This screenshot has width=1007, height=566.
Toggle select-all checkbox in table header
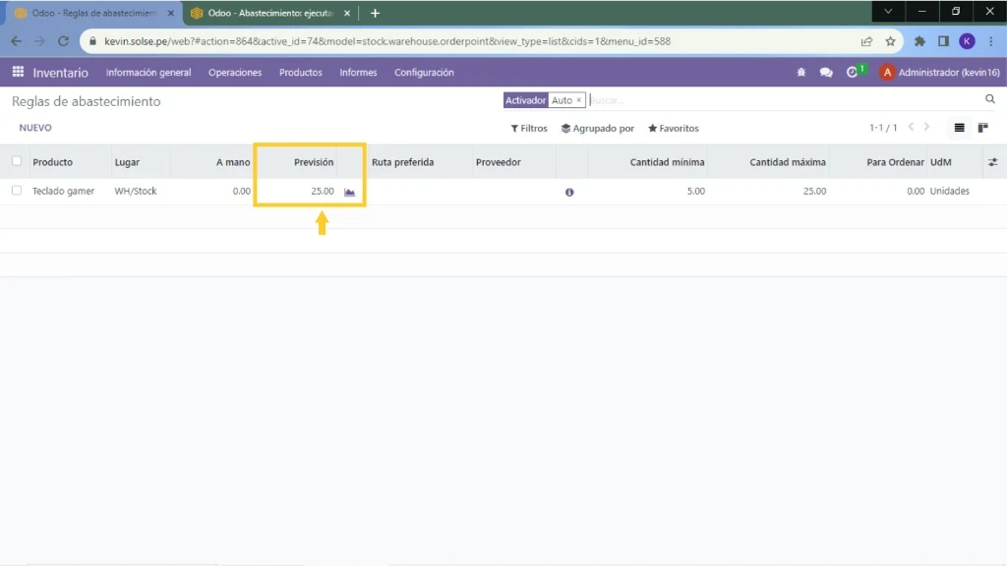(17, 161)
